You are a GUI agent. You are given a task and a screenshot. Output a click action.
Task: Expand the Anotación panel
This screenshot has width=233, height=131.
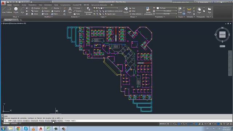click(x=75, y=17)
